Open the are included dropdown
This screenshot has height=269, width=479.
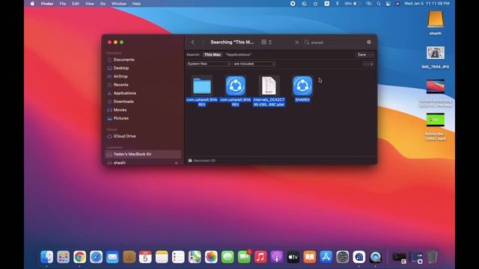[254, 64]
